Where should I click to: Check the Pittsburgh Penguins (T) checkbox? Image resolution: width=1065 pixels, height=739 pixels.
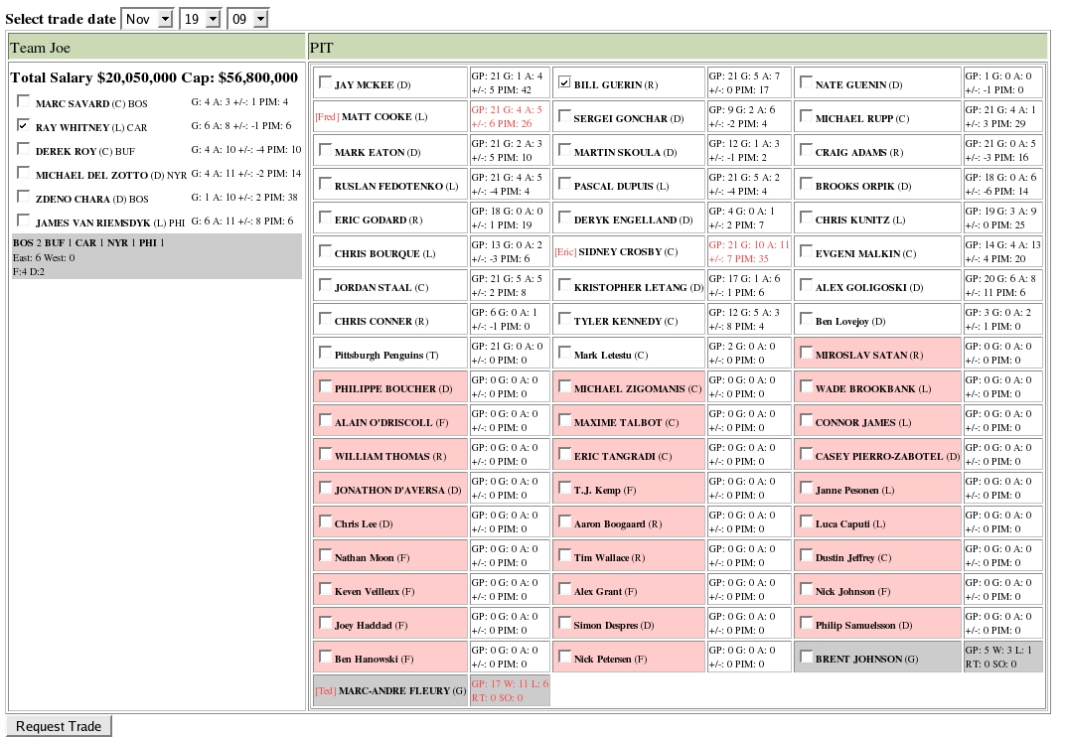[x=325, y=353]
